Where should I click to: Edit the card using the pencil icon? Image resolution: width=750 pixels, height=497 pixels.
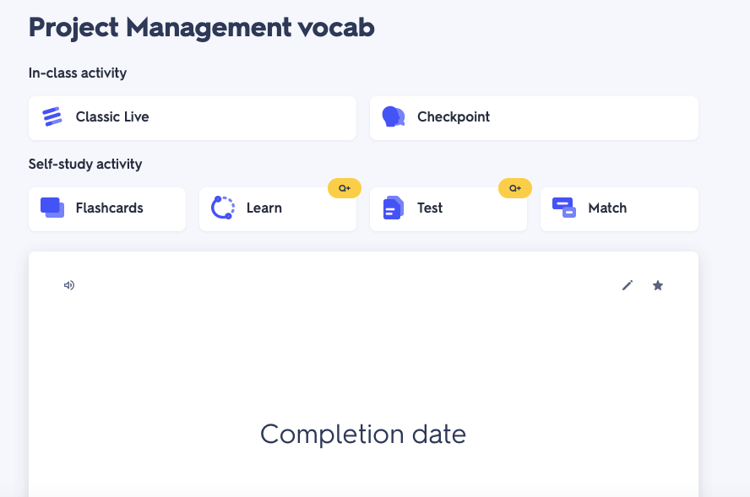[628, 285]
